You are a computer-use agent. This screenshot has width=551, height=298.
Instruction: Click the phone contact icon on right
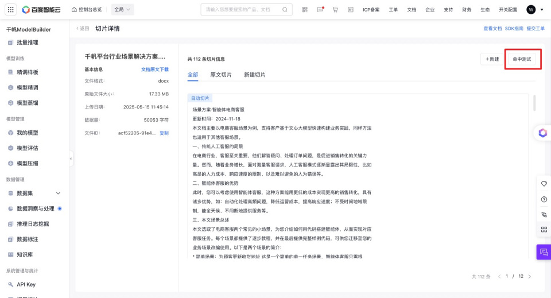[x=544, y=214]
